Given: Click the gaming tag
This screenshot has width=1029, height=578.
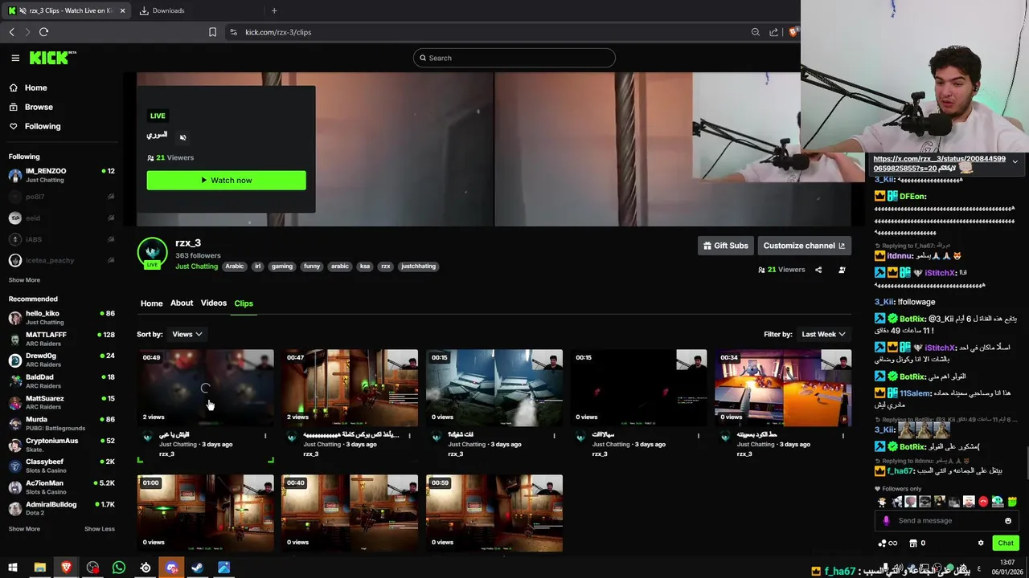Looking at the screenshot, I should (x=282, y=267).
